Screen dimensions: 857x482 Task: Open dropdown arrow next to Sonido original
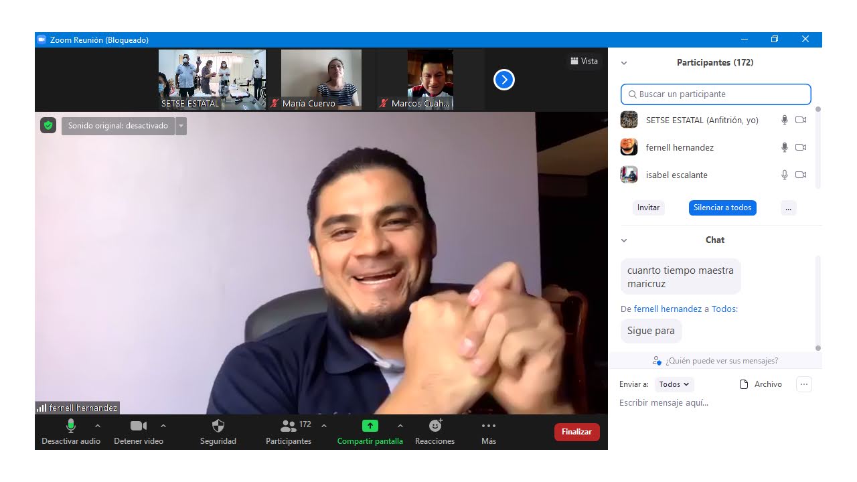point(181,126)
